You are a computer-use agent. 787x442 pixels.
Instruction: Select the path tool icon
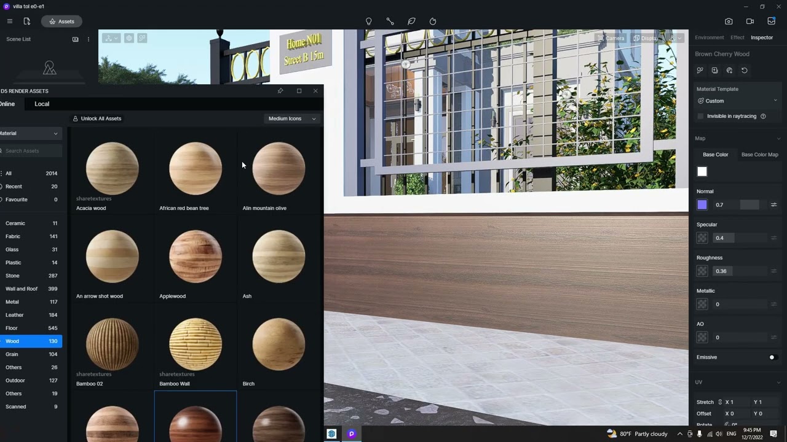(x=390, y=21)
